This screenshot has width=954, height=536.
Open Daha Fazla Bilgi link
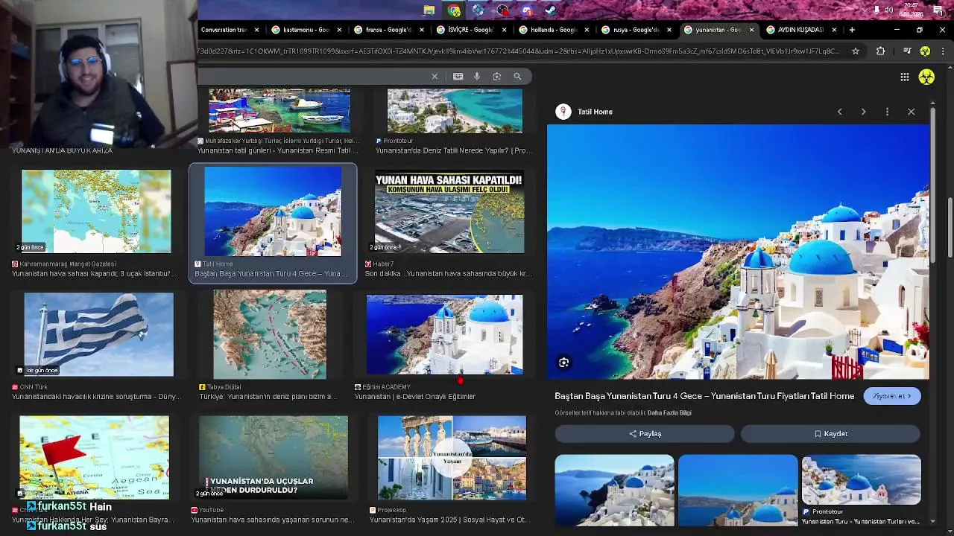click(x=669, y=412)
